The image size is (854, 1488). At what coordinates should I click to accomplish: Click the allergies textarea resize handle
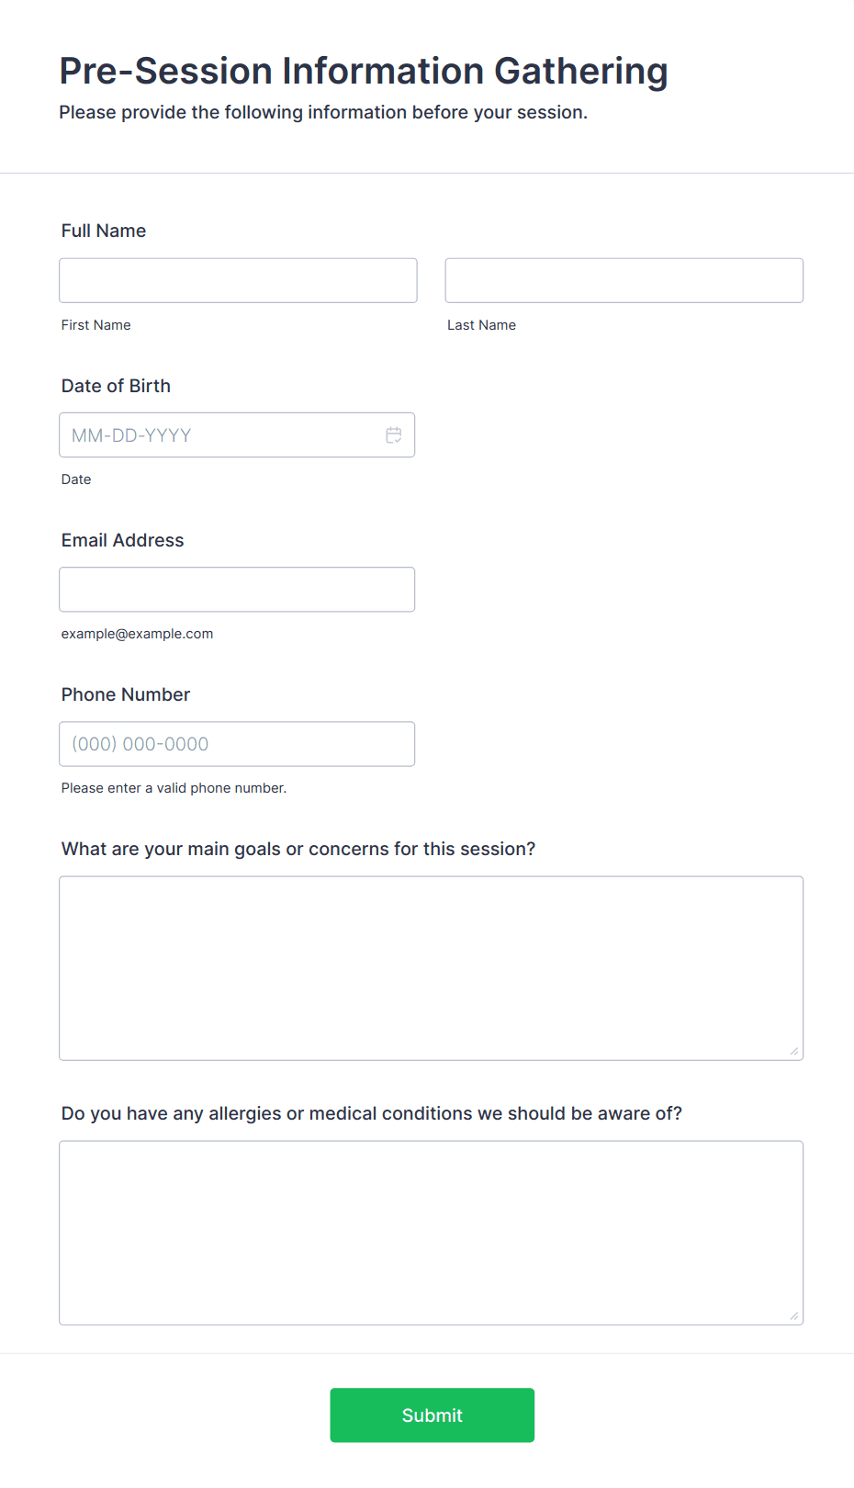click(x=794, y=1315)
